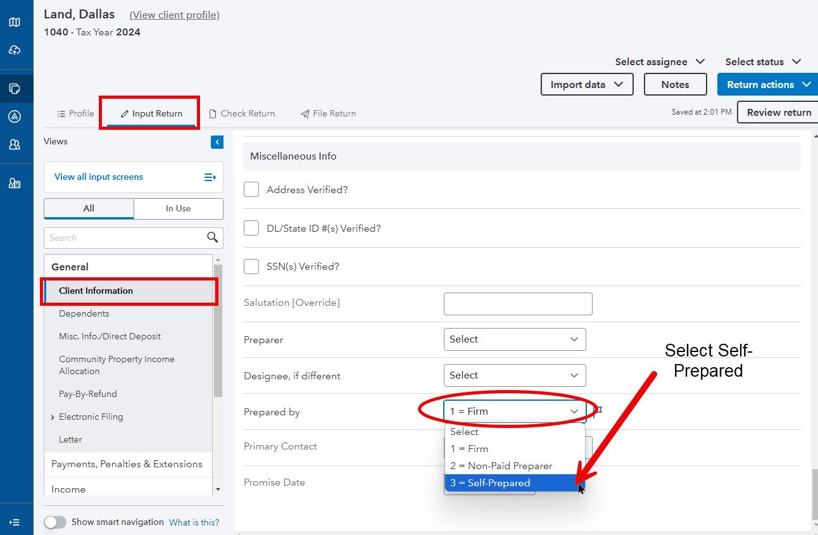Image resolution: width=818 pixels, height=535 pixels.
Task: Expand the left navigation menu icon
Action: 15,522
